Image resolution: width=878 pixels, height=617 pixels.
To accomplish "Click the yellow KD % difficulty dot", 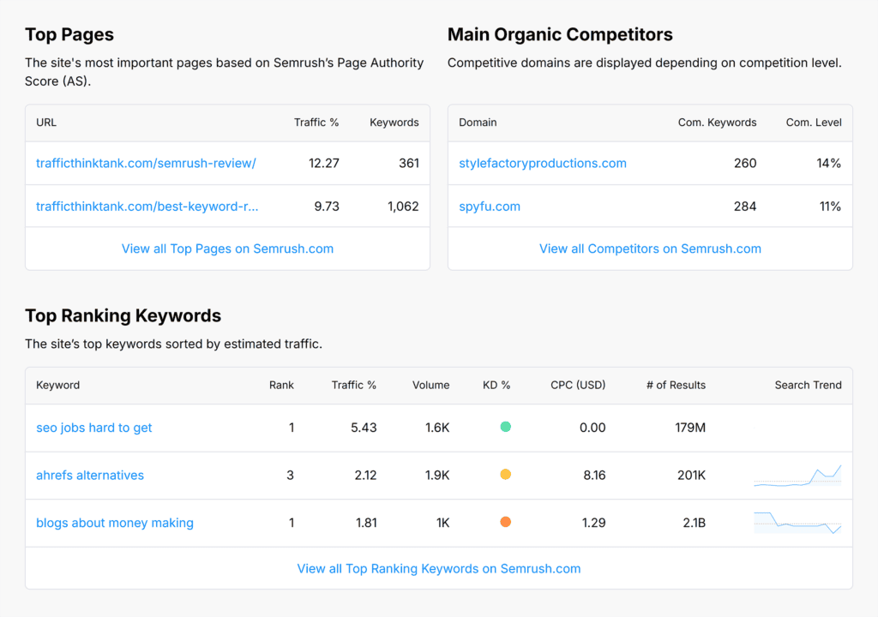I will tap(506, 475).
